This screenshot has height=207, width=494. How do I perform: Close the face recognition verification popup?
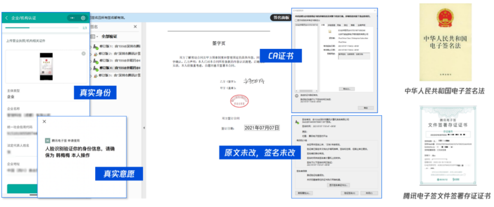pyautogui.click(x=44, y=122)
